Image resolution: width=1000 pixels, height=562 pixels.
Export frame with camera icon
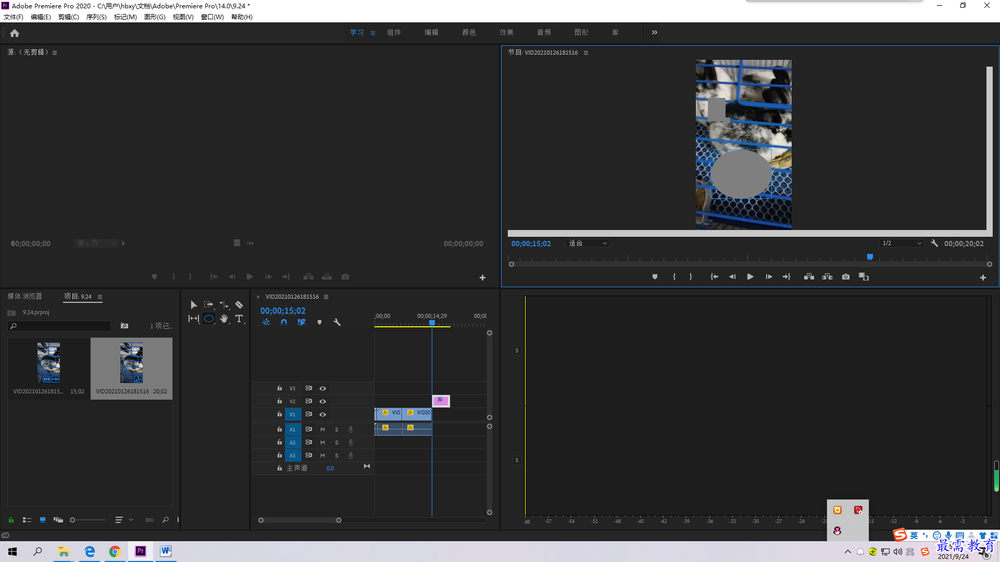(846, 277)
